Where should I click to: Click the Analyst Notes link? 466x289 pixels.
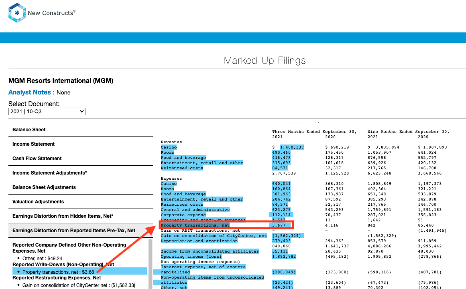click(x=30, y=92)
